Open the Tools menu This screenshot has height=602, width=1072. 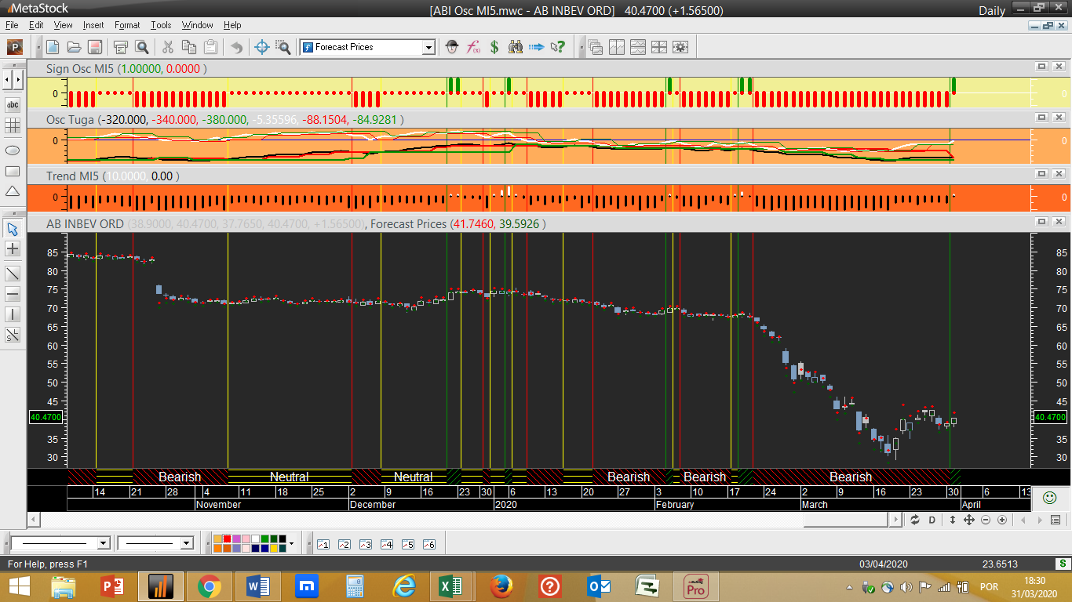[161, 25]
